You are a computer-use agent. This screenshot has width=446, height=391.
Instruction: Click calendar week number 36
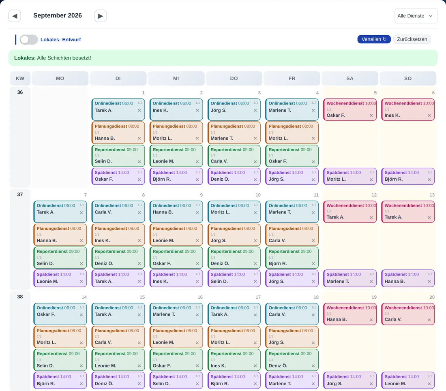point(20,92)
